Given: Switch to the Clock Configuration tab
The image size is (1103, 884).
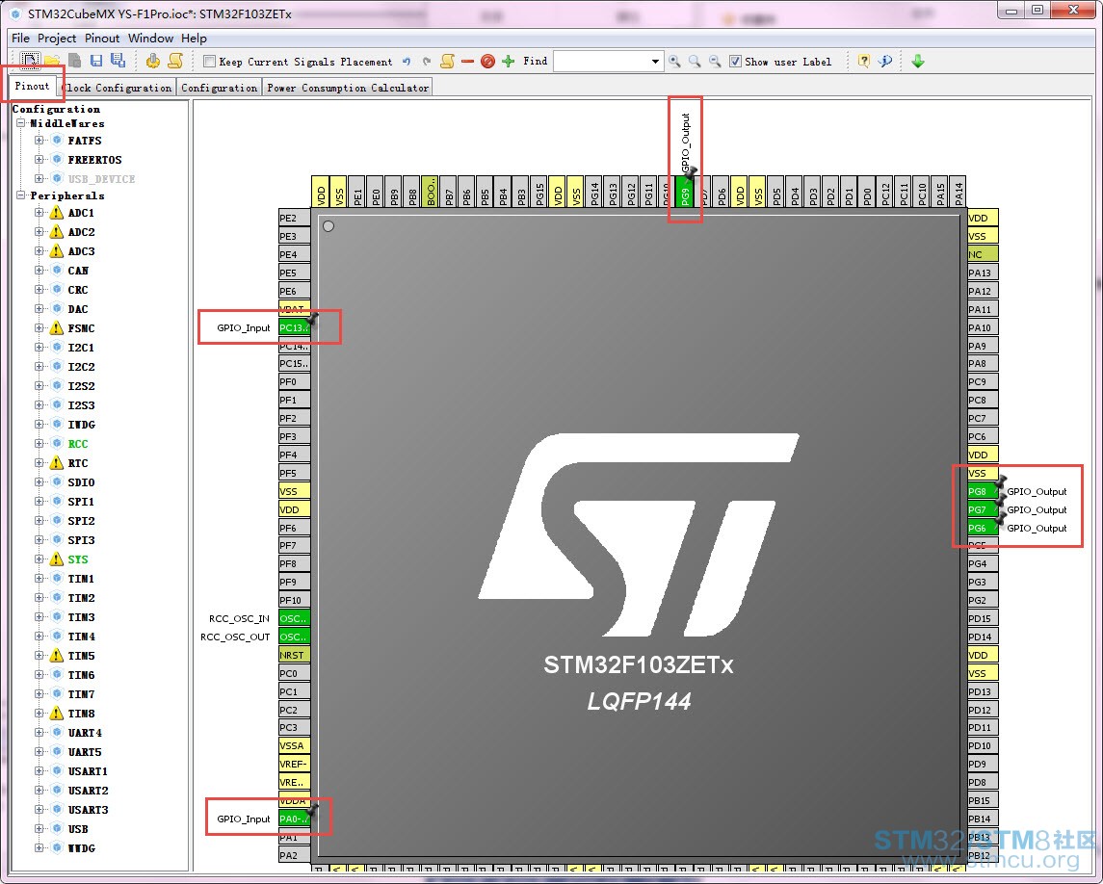Looking at the screenshot, I should 117,88.
